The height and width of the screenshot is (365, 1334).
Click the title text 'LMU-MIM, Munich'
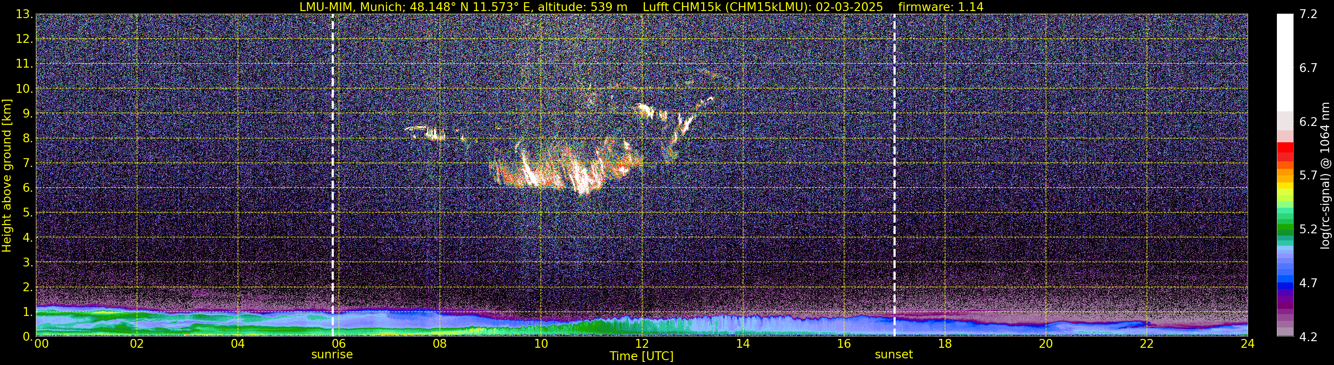click(350, 7)
